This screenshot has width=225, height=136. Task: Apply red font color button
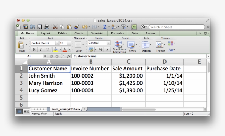coord(65,50)
